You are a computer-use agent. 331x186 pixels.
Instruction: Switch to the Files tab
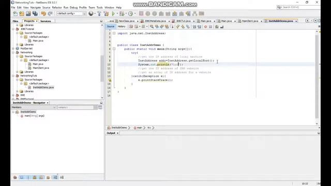tap(16, 21)
